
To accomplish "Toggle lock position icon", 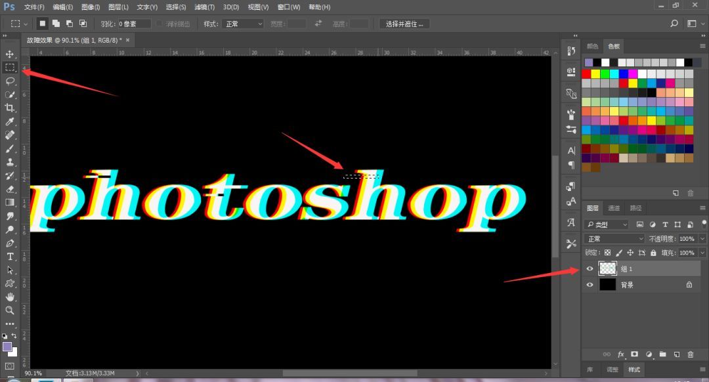I will point(630,253).
